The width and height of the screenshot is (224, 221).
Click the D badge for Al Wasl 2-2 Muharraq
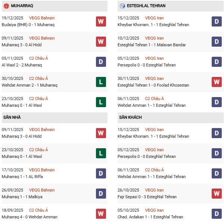click(101, 62)
